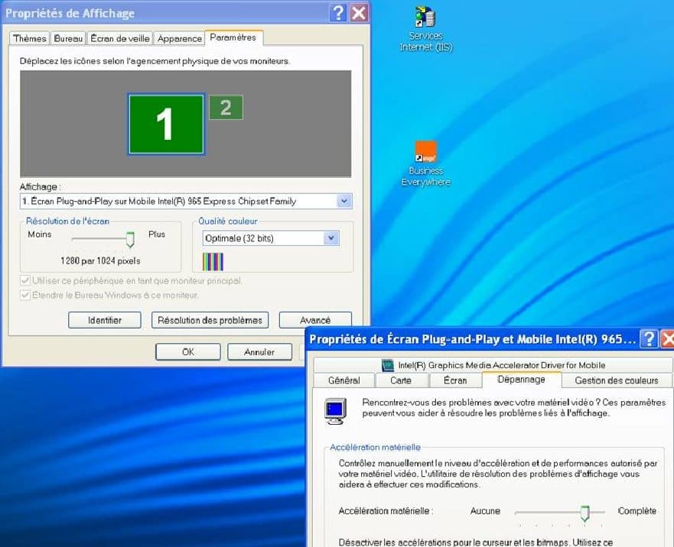Open the Business Everywhere desktop shortcut
The height and width of the screenshot is (547, 674).
point(425,152)
